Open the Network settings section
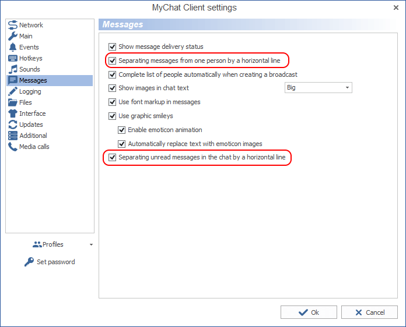406x327 pixels. [x=31, y=25]
